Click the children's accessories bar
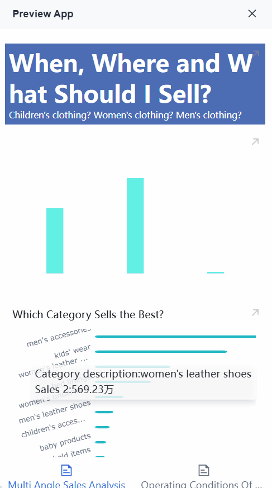This screenshot has width=272, height=488. point(102,427)
